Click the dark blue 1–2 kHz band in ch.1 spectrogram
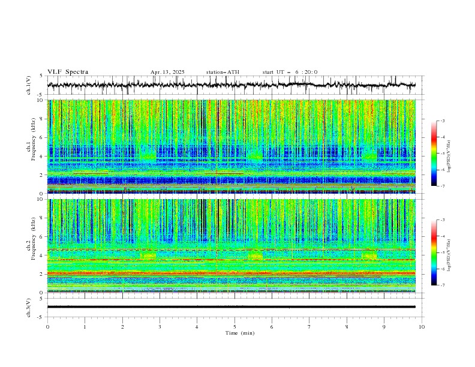 pos(232,181)
